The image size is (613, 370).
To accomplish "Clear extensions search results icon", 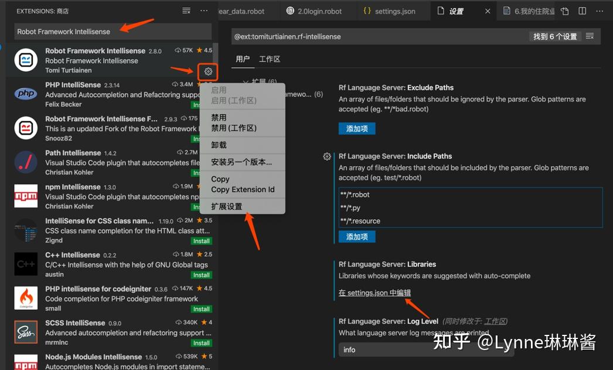I will tap(186, 11).
